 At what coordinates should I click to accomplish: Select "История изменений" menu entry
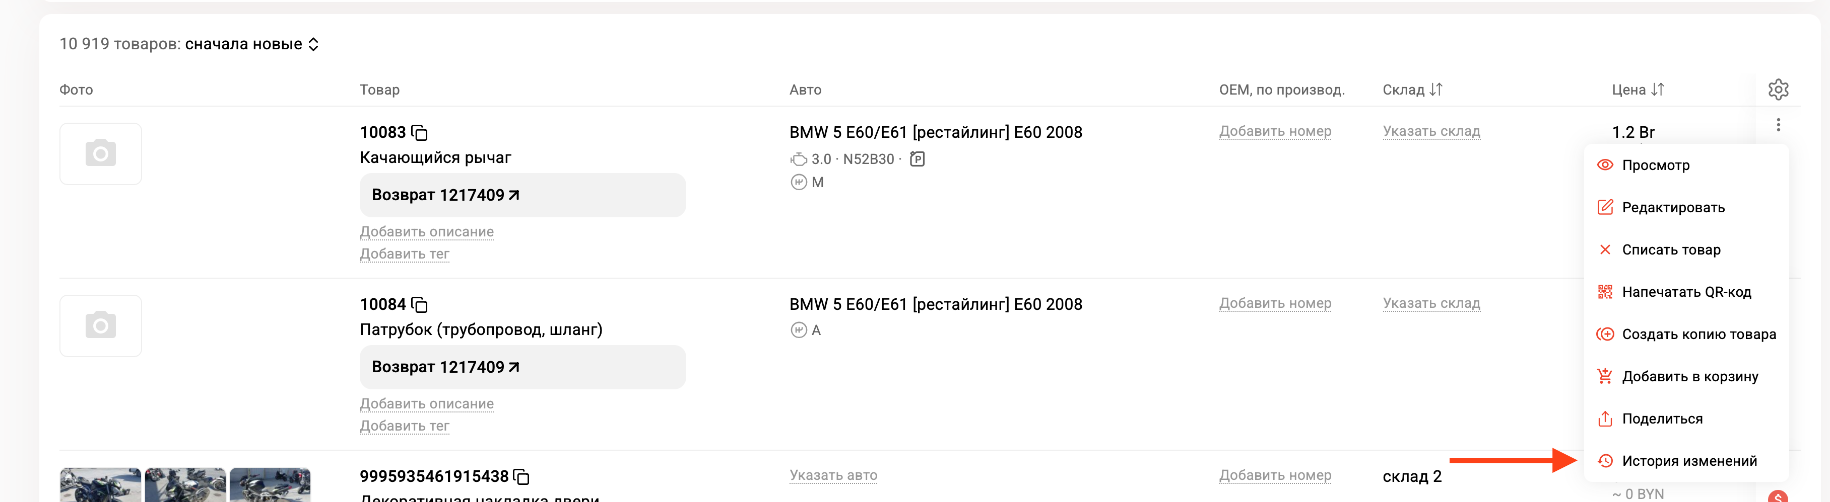[x=1688, y=461]
